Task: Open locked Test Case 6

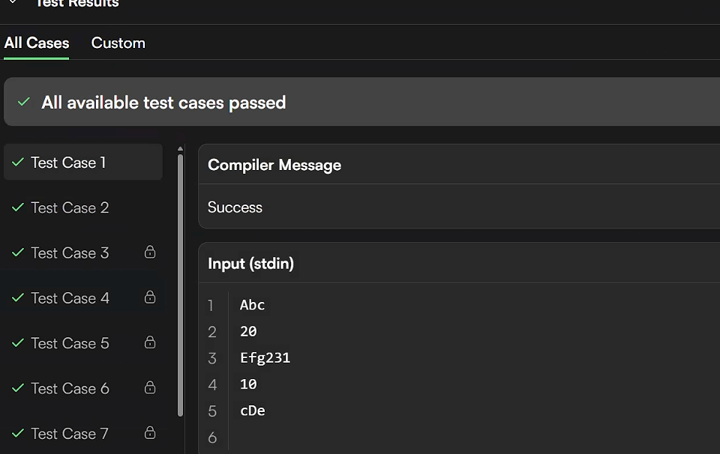Action: point(70,388)
